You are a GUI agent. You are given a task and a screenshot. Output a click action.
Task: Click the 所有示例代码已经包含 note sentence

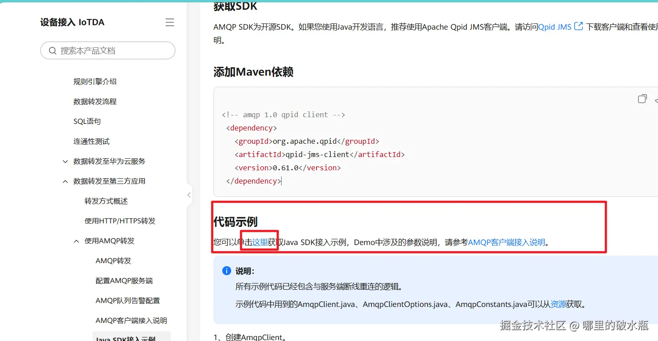pyautogui.click(x=319, y=287)
